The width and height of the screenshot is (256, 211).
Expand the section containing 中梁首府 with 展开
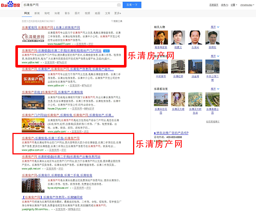[215, 56]
